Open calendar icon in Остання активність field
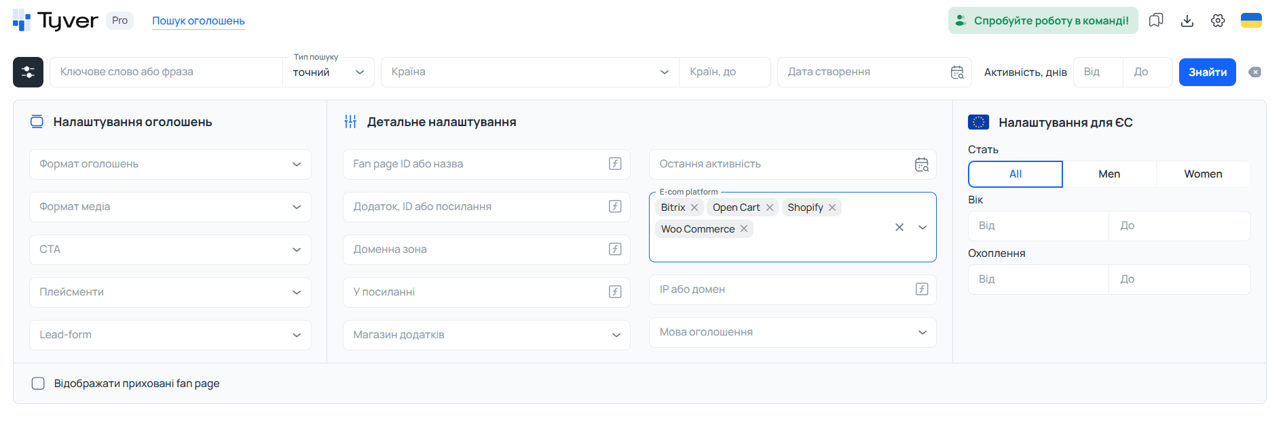 point(922,164)
